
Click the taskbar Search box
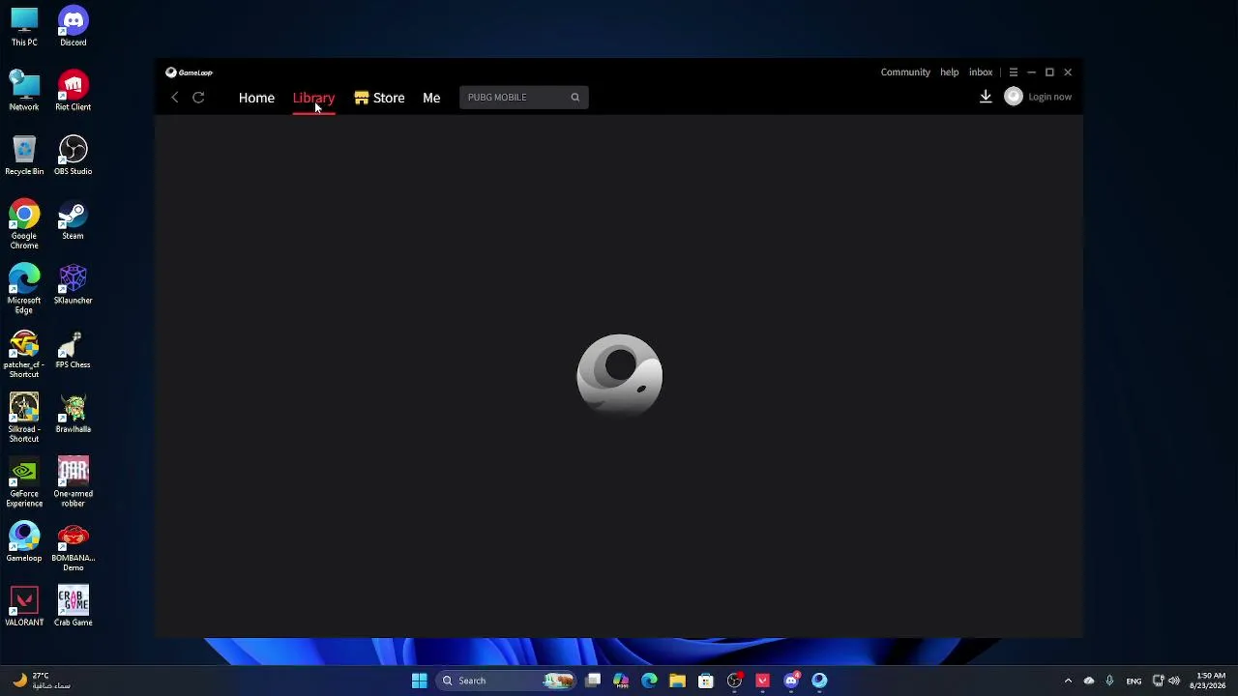pos(505,681)
